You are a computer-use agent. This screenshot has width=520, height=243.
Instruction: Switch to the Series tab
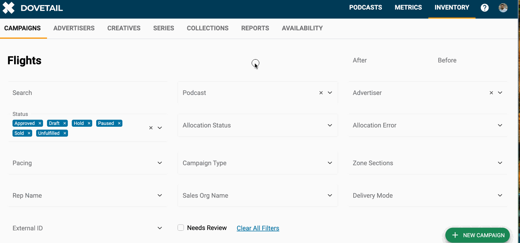pos(163,28)
